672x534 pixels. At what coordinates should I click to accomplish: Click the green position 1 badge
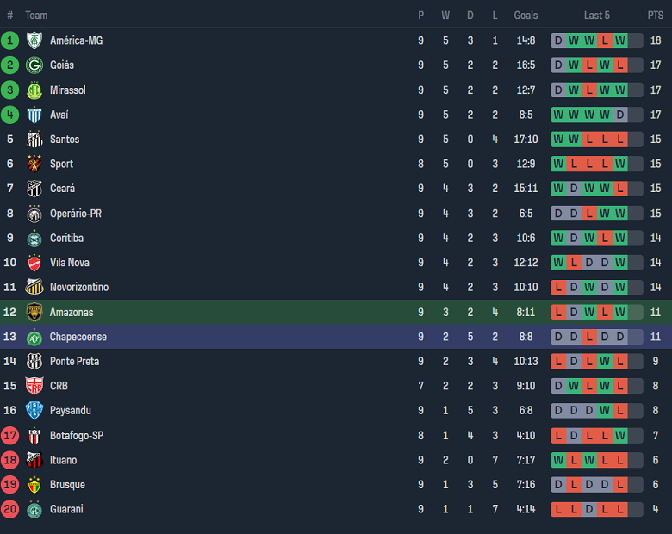(10, 40)
